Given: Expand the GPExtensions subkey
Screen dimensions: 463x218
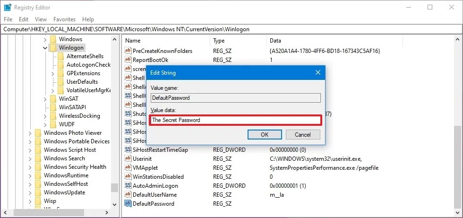Looking at the screenshot, I should click(52, 73).
